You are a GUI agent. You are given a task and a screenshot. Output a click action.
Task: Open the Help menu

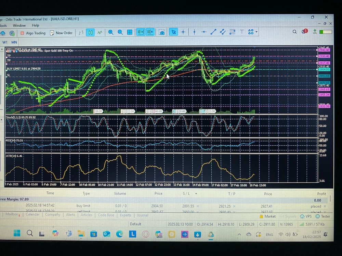(x=36, y=25)
